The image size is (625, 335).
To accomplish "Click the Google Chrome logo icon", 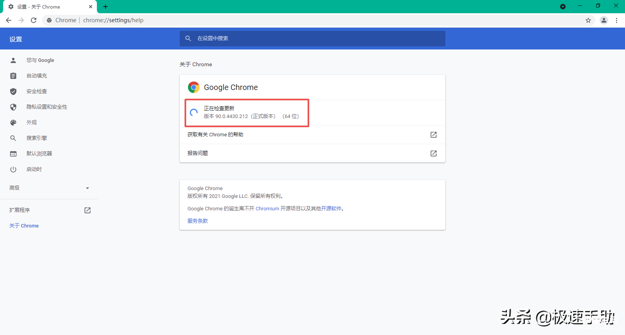I will [194, 87].
